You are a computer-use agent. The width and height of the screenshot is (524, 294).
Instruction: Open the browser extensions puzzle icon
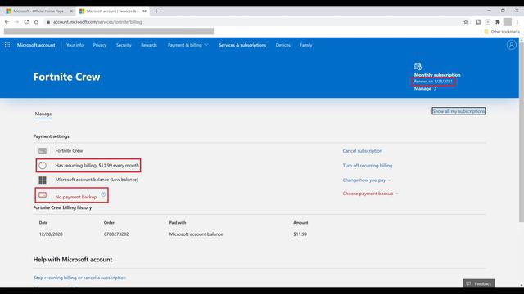click(x=498, y=22)
